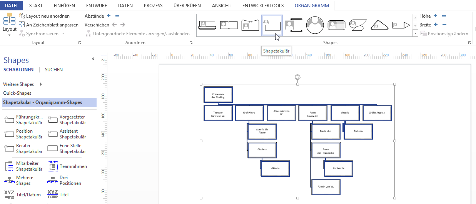The width and height of the screenshot is (476, 204).
Task: Collapse the Shapes pane with arrow
Action: click(x=93, y=59)
